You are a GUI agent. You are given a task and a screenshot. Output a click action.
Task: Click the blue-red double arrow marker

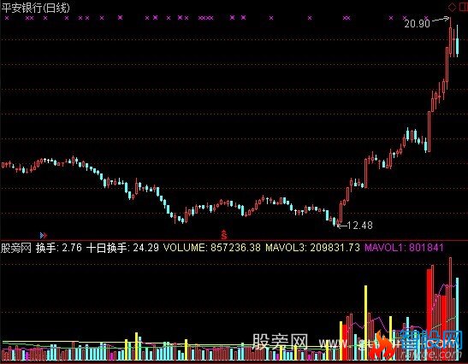tap(44, 236)
